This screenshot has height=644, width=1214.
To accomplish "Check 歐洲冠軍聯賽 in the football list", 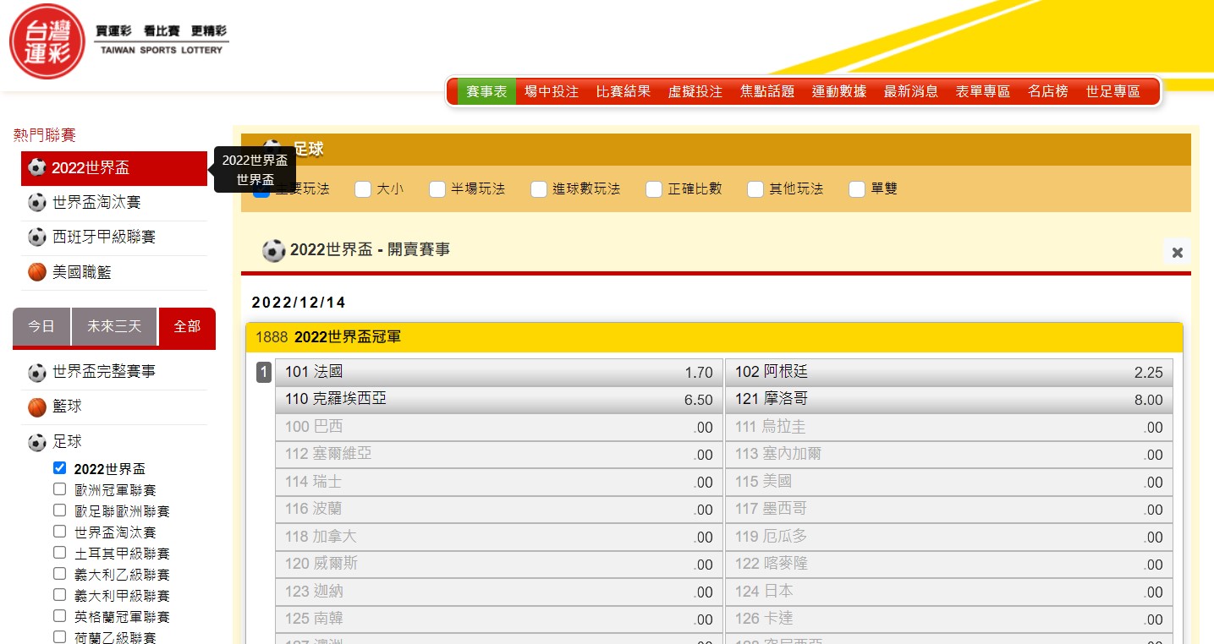I will [x=59, y=489].
